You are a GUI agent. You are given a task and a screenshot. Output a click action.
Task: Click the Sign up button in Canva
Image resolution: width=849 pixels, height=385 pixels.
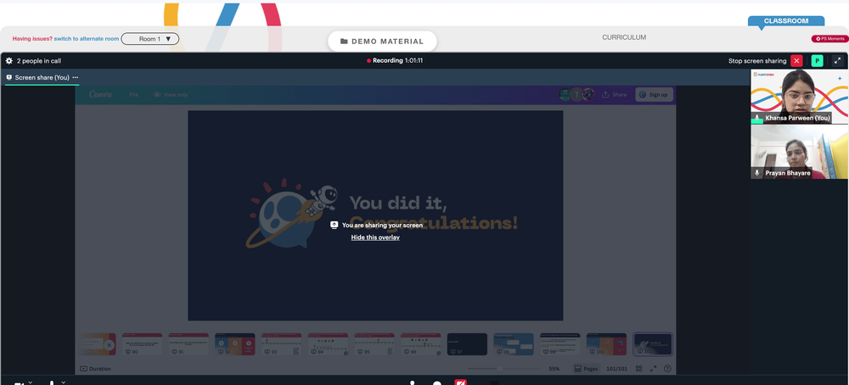click(654, 95)
